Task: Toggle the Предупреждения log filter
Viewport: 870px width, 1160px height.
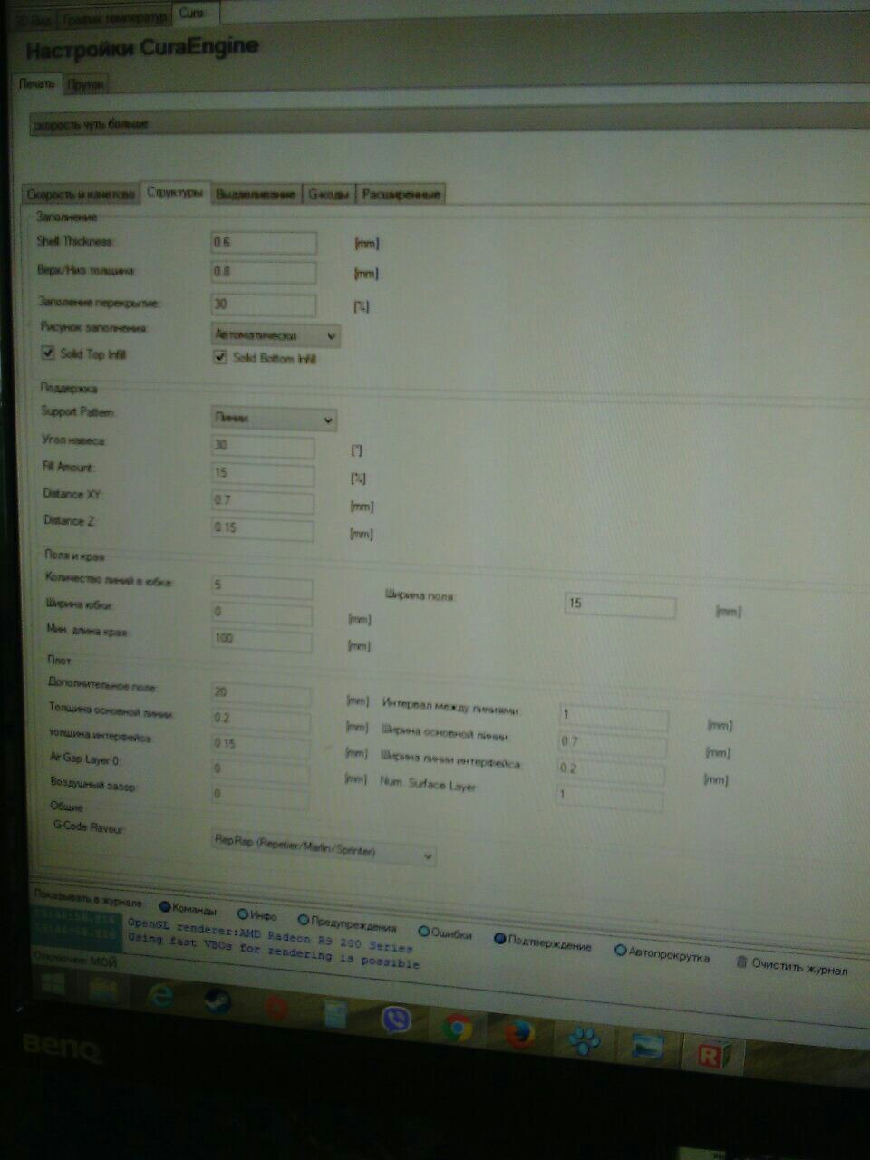Action: pyautogui.click(x=304, y=920)
